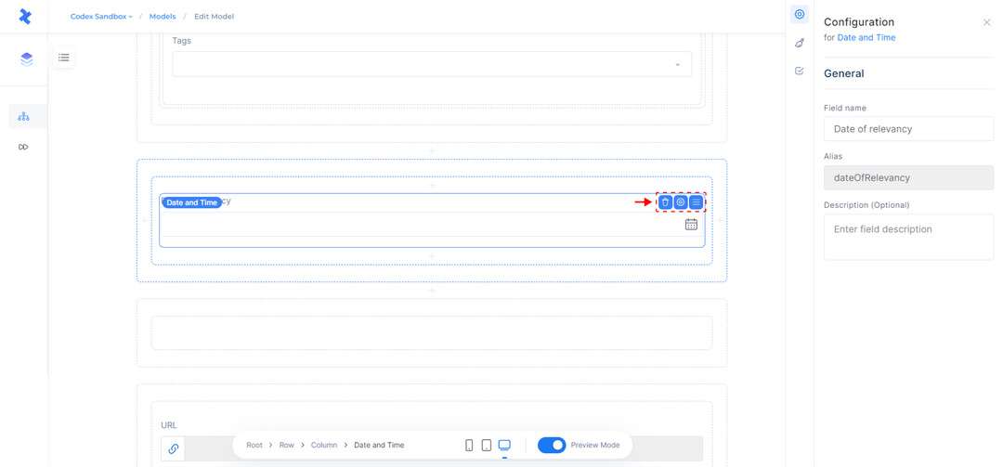Open the validation checkbox tab icon

tap(799, 71)
